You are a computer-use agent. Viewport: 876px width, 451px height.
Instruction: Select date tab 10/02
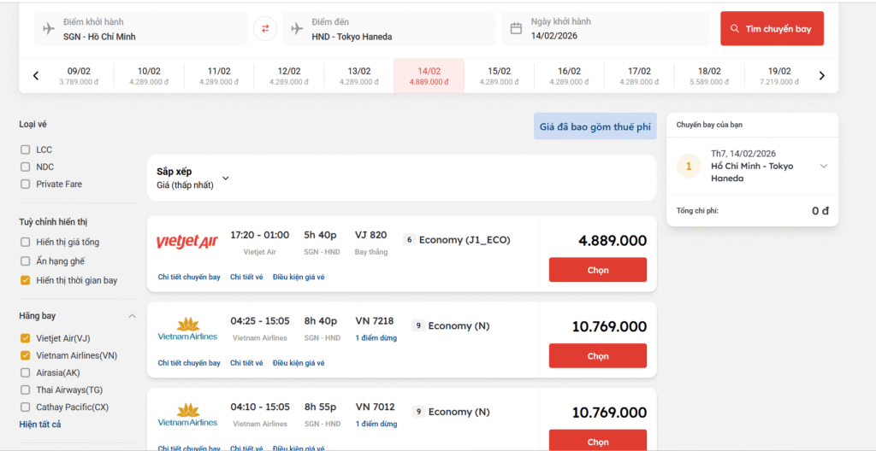click(x=149, y=76)
